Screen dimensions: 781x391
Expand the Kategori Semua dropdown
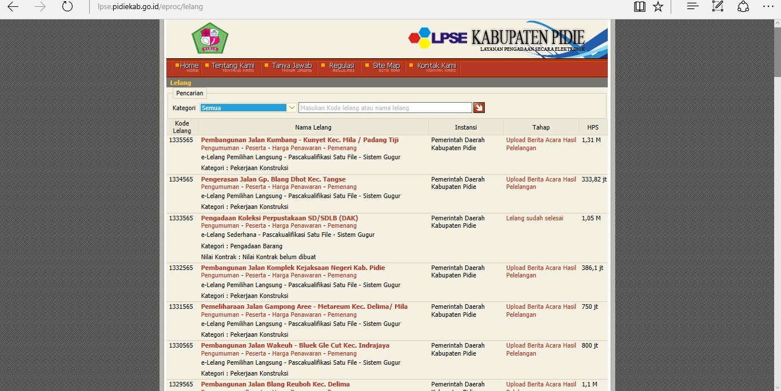(292, 107)
